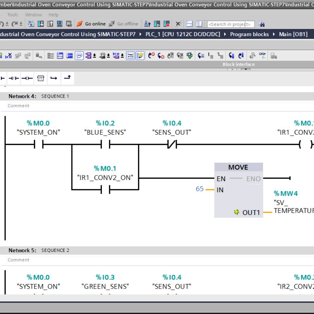Open the Window menu
This screenshot has height=314, width=314.
point(34,15)
